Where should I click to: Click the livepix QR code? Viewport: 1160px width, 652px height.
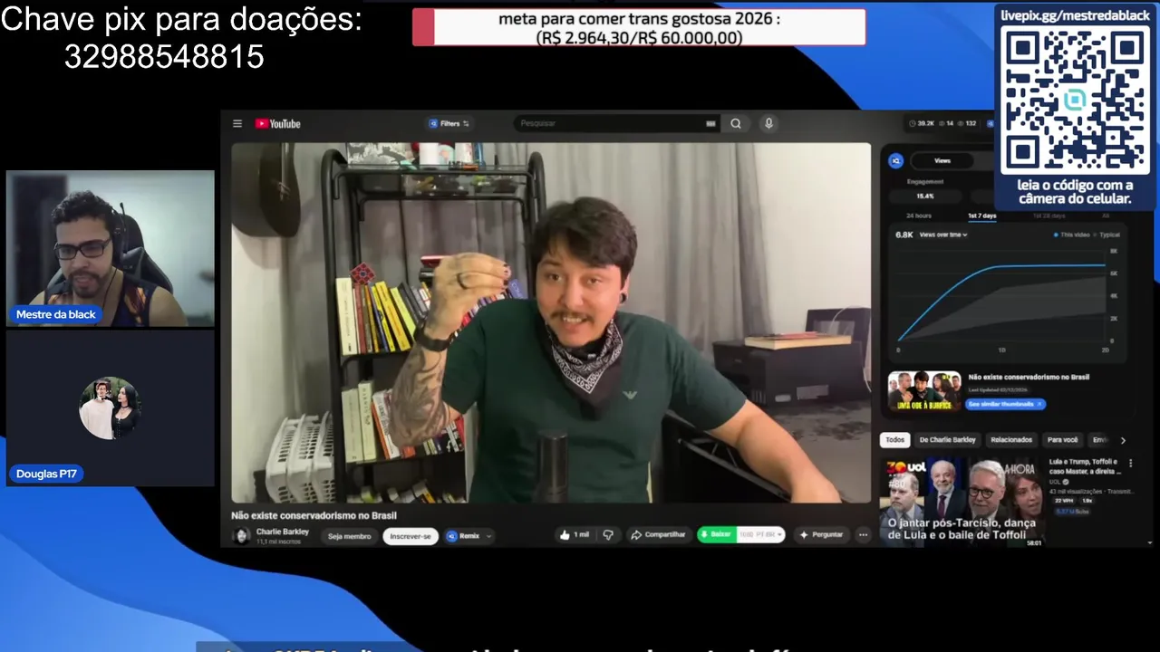pyautogui.click(x=1076, y=101)
